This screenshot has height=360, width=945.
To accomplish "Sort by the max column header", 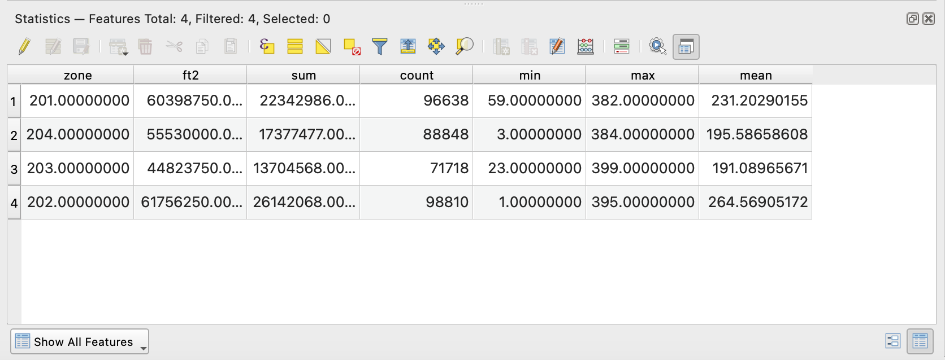I will 643,75.
